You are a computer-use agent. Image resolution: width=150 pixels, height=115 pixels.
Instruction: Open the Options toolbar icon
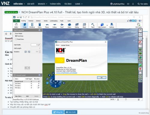click(x=112, y=25)
